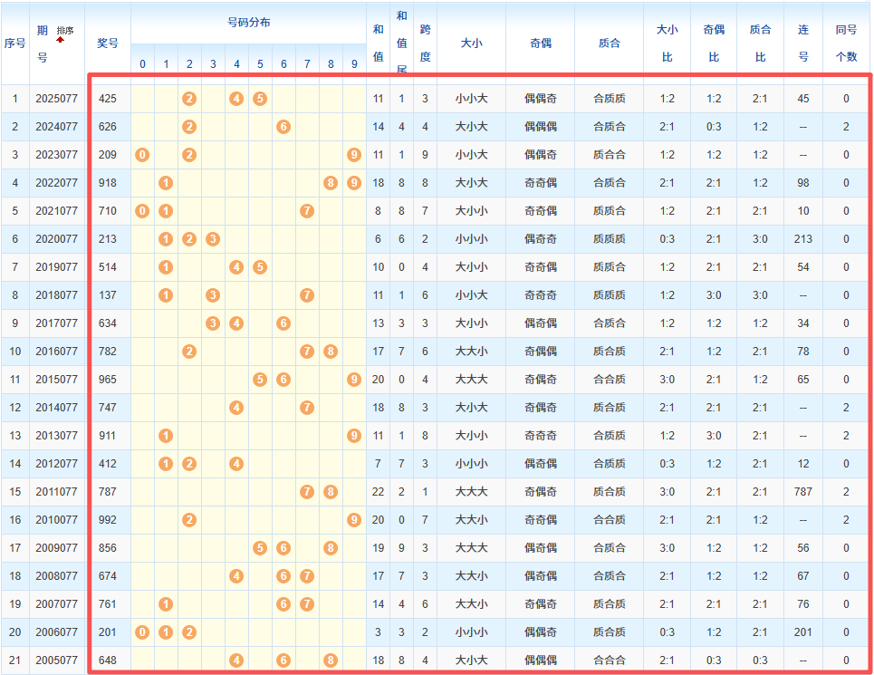This screenshot has height=675, width=874.
Task: Click orange ball 5 in row 2025077
Action: pos(260,100)
